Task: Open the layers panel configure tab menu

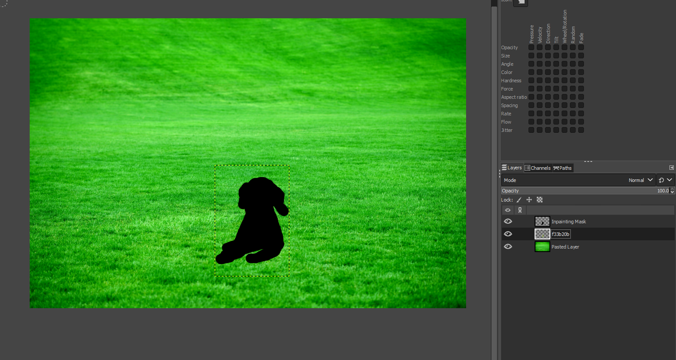Action: [671, 168]
